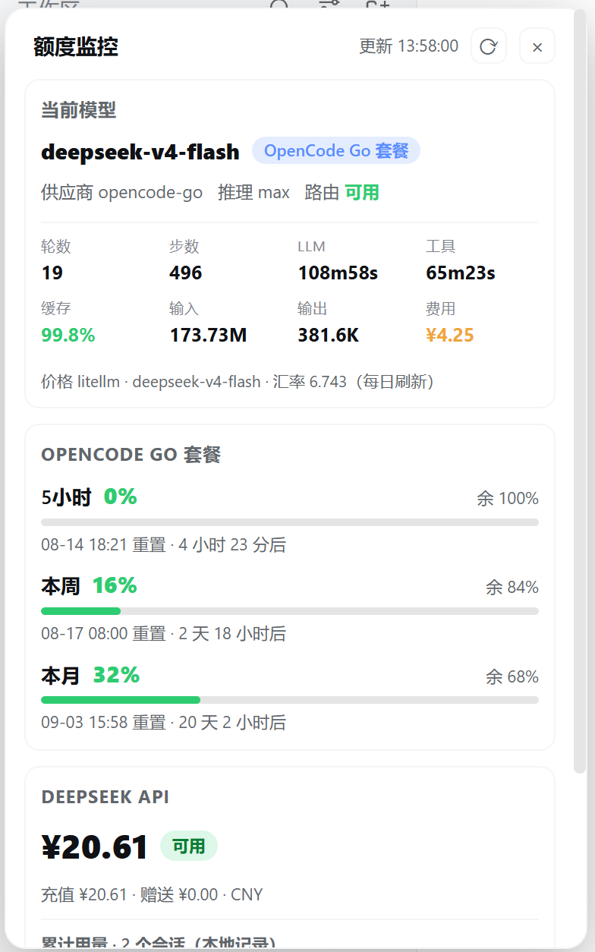Click the 5小时 0% usage label
595x952 pixels.
pyautogui.click(x=89, y=497)
